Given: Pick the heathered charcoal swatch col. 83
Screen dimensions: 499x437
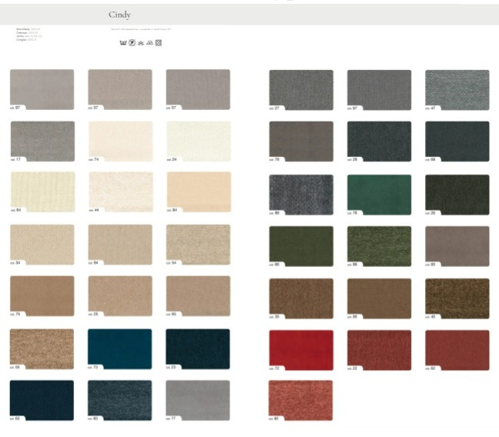Looking at the screenshot, I should pyautogui.click(x=119, y=399).
